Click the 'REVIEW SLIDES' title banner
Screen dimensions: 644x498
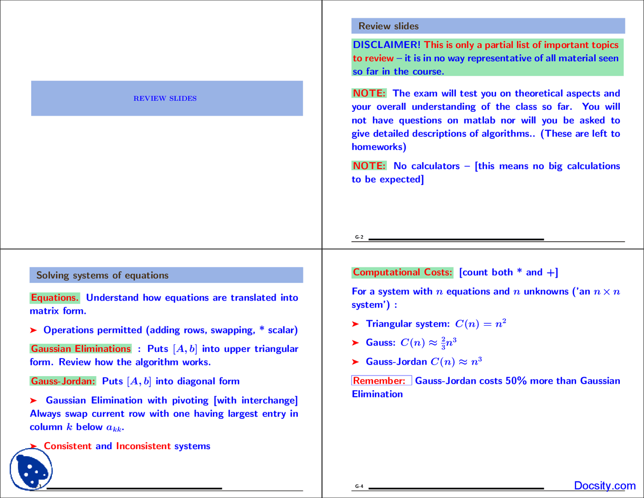167,98
